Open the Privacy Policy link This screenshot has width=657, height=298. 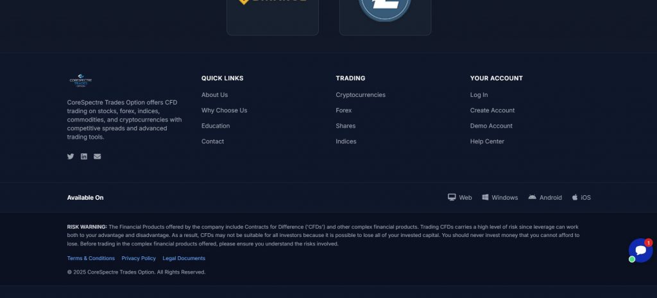pyautogui.click(x=139, y=258)
